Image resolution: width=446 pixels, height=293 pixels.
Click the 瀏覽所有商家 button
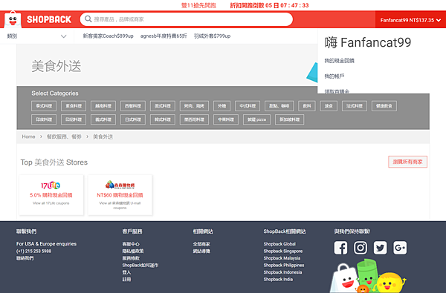tap(407, 162)
